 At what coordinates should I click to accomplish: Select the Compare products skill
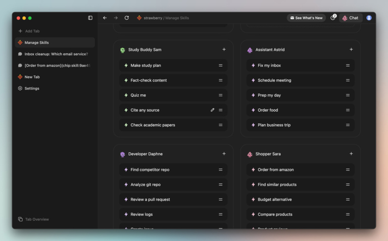301,214
